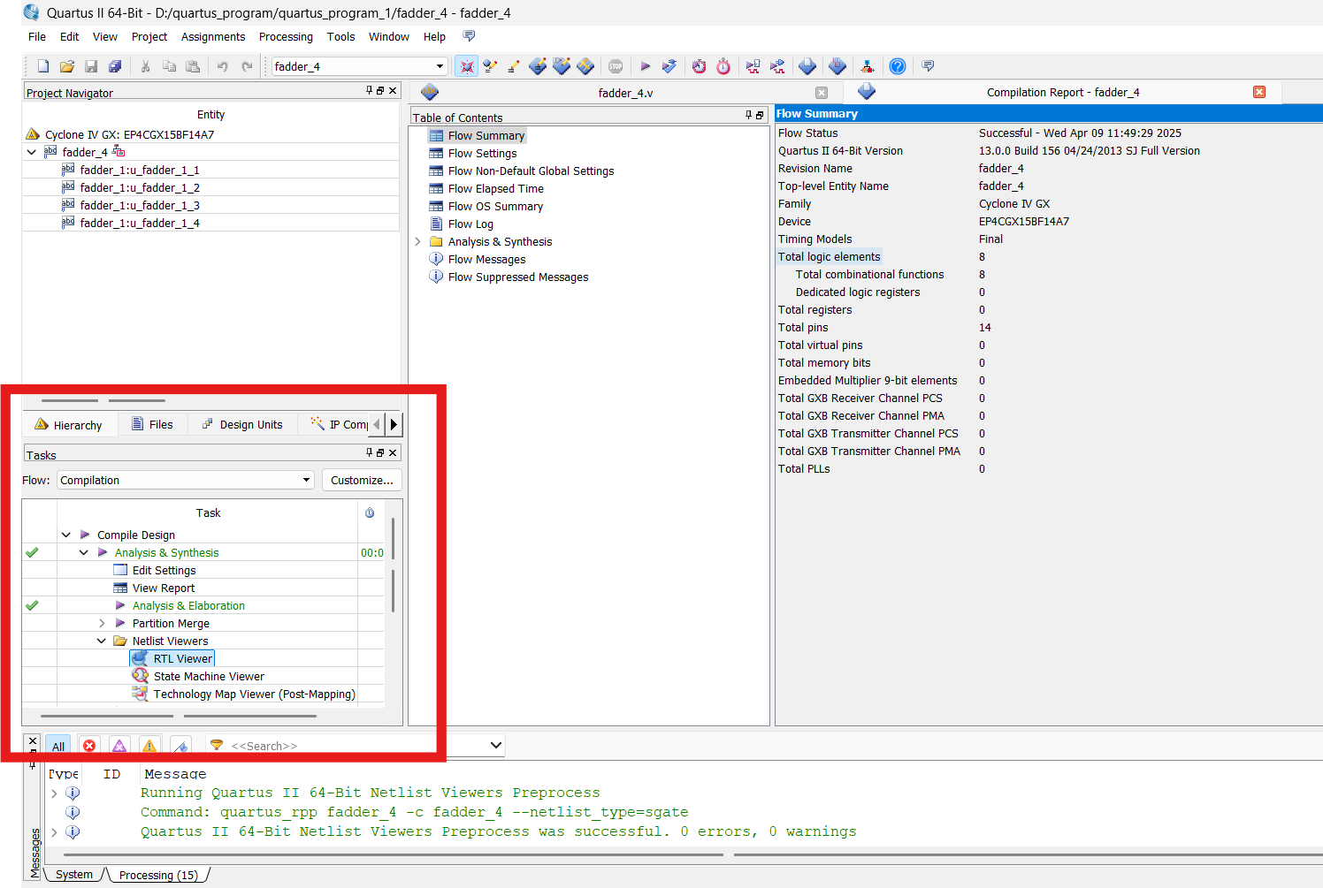Open the blue Help question mark icon

point(898,66)
